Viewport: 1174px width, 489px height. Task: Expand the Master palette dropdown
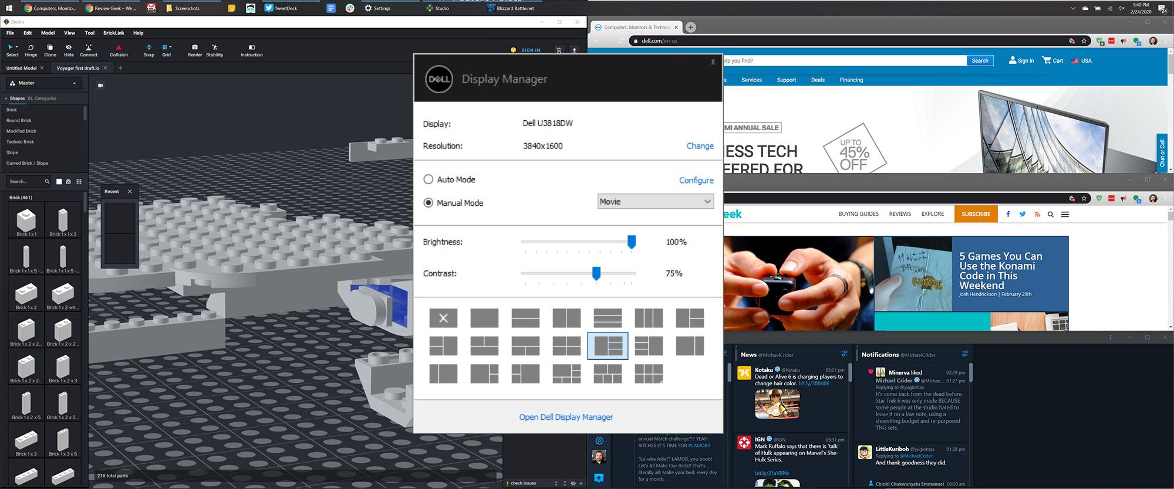(x=45, y=83)
